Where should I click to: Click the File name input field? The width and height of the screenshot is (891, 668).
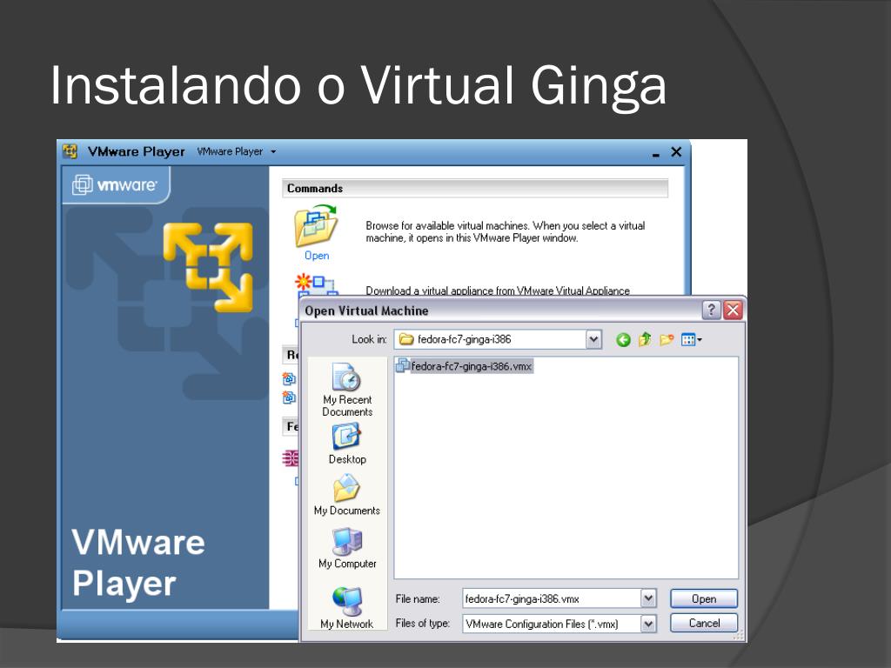point(551,598)
